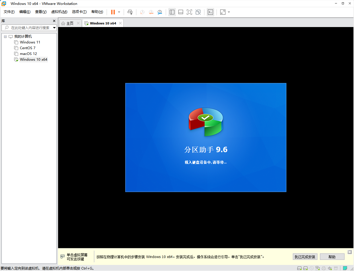Click the 分区助手 splash screen in VM
The width and height of the screenshot is (354, 271).
click(206, 138)
